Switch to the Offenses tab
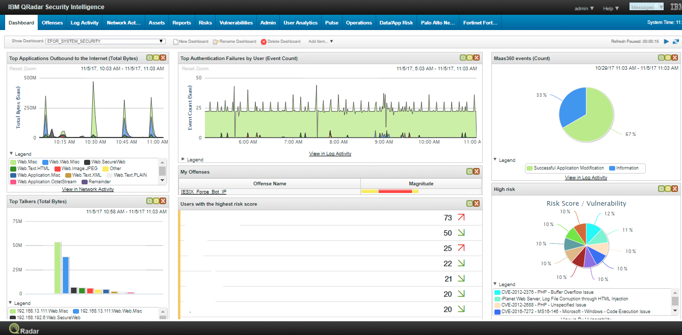 pyautogui.click(x=53, y=23)
